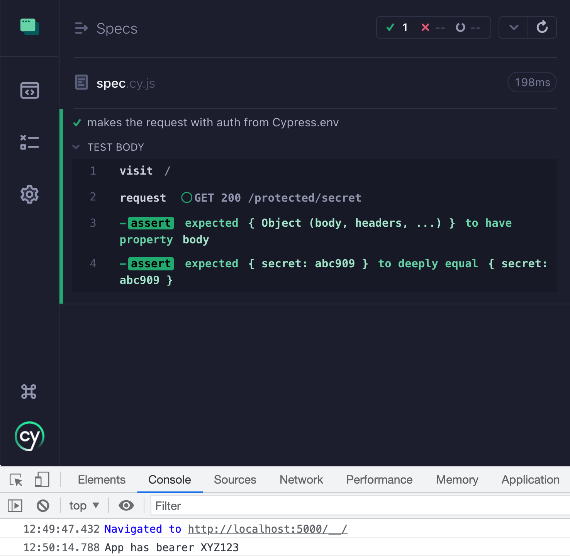Switch to the Network tab
The width and height of the screenshot is (570, 557).
click(x=301, y=480)
